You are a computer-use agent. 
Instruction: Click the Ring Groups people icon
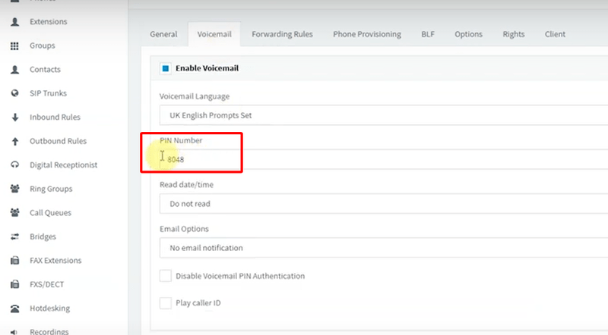(x=14, y=189)
